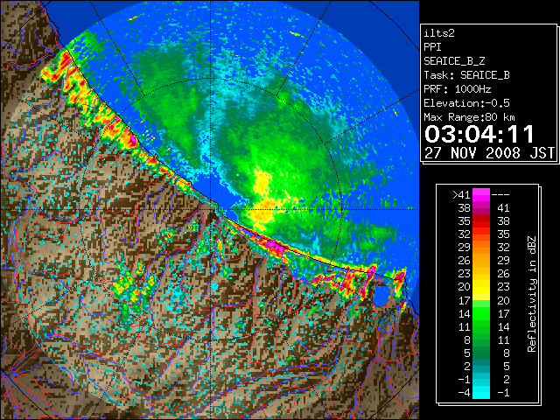Click the 'ilts2' site label
560x420 pixels.
(x=439, y=33)
